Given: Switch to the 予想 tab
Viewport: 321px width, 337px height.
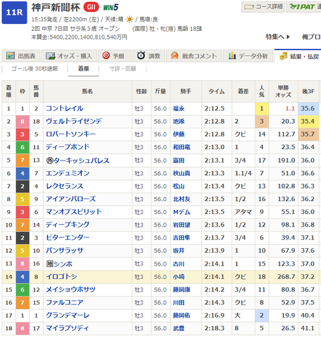Looking at the screenshot, I should [x=114, y=55].
